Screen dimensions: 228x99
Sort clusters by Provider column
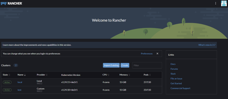point(42,75)
